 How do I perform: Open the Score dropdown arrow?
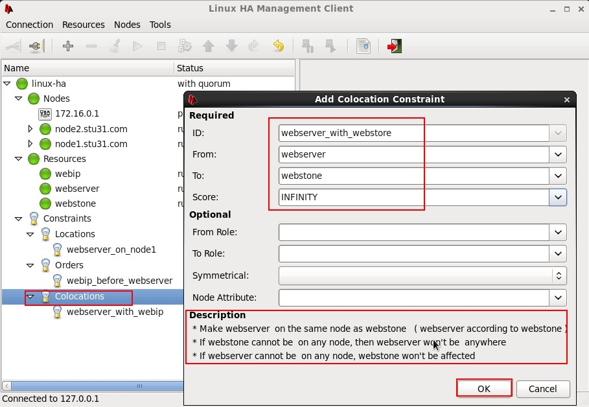pyautogui.click(x=558, y=197)
